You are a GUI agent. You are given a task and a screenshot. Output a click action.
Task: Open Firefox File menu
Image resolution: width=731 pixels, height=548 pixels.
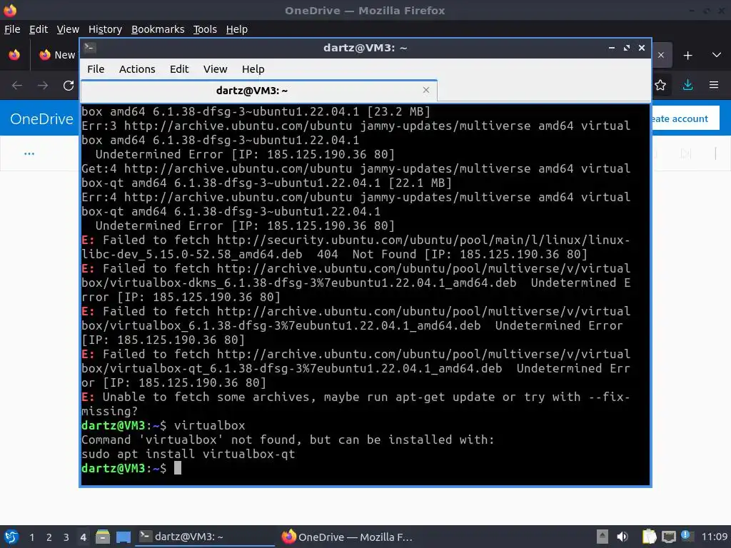12,29
